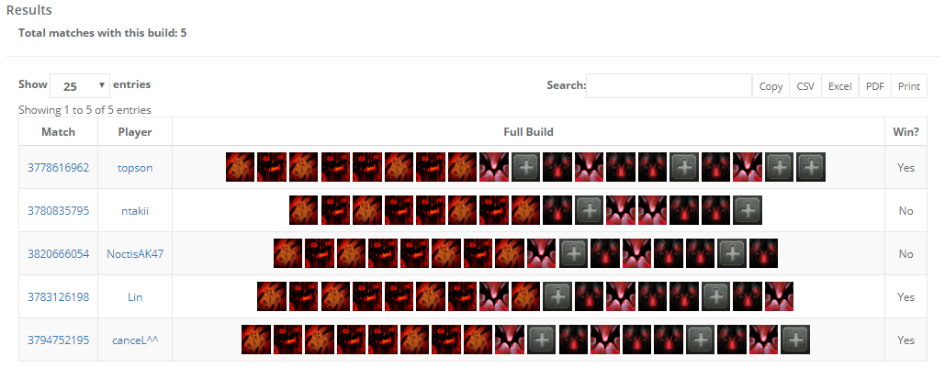Screen dimensions: 945x379
Task: Sort table by Match column header
Action: (59, 131)
